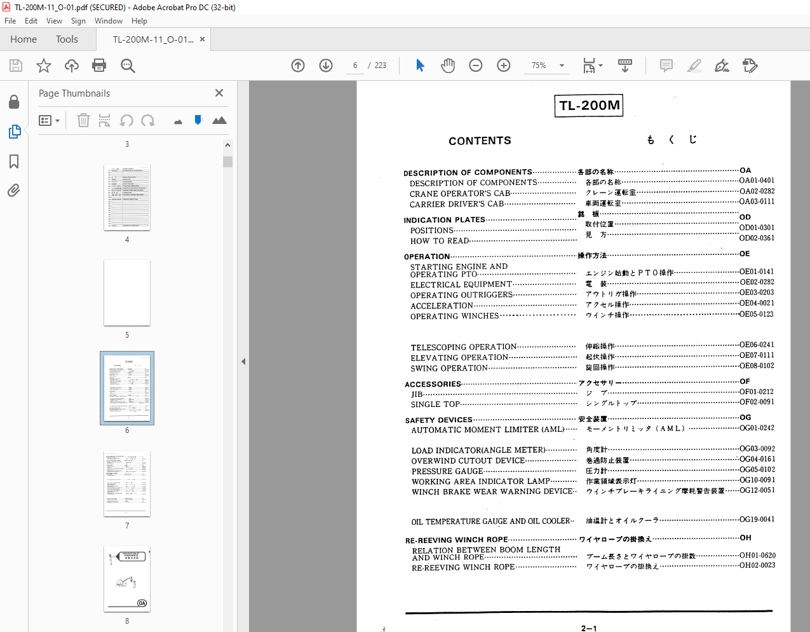Activate the hand pan tool
Screen dimensions: 810x632
[x=448, y=65]
